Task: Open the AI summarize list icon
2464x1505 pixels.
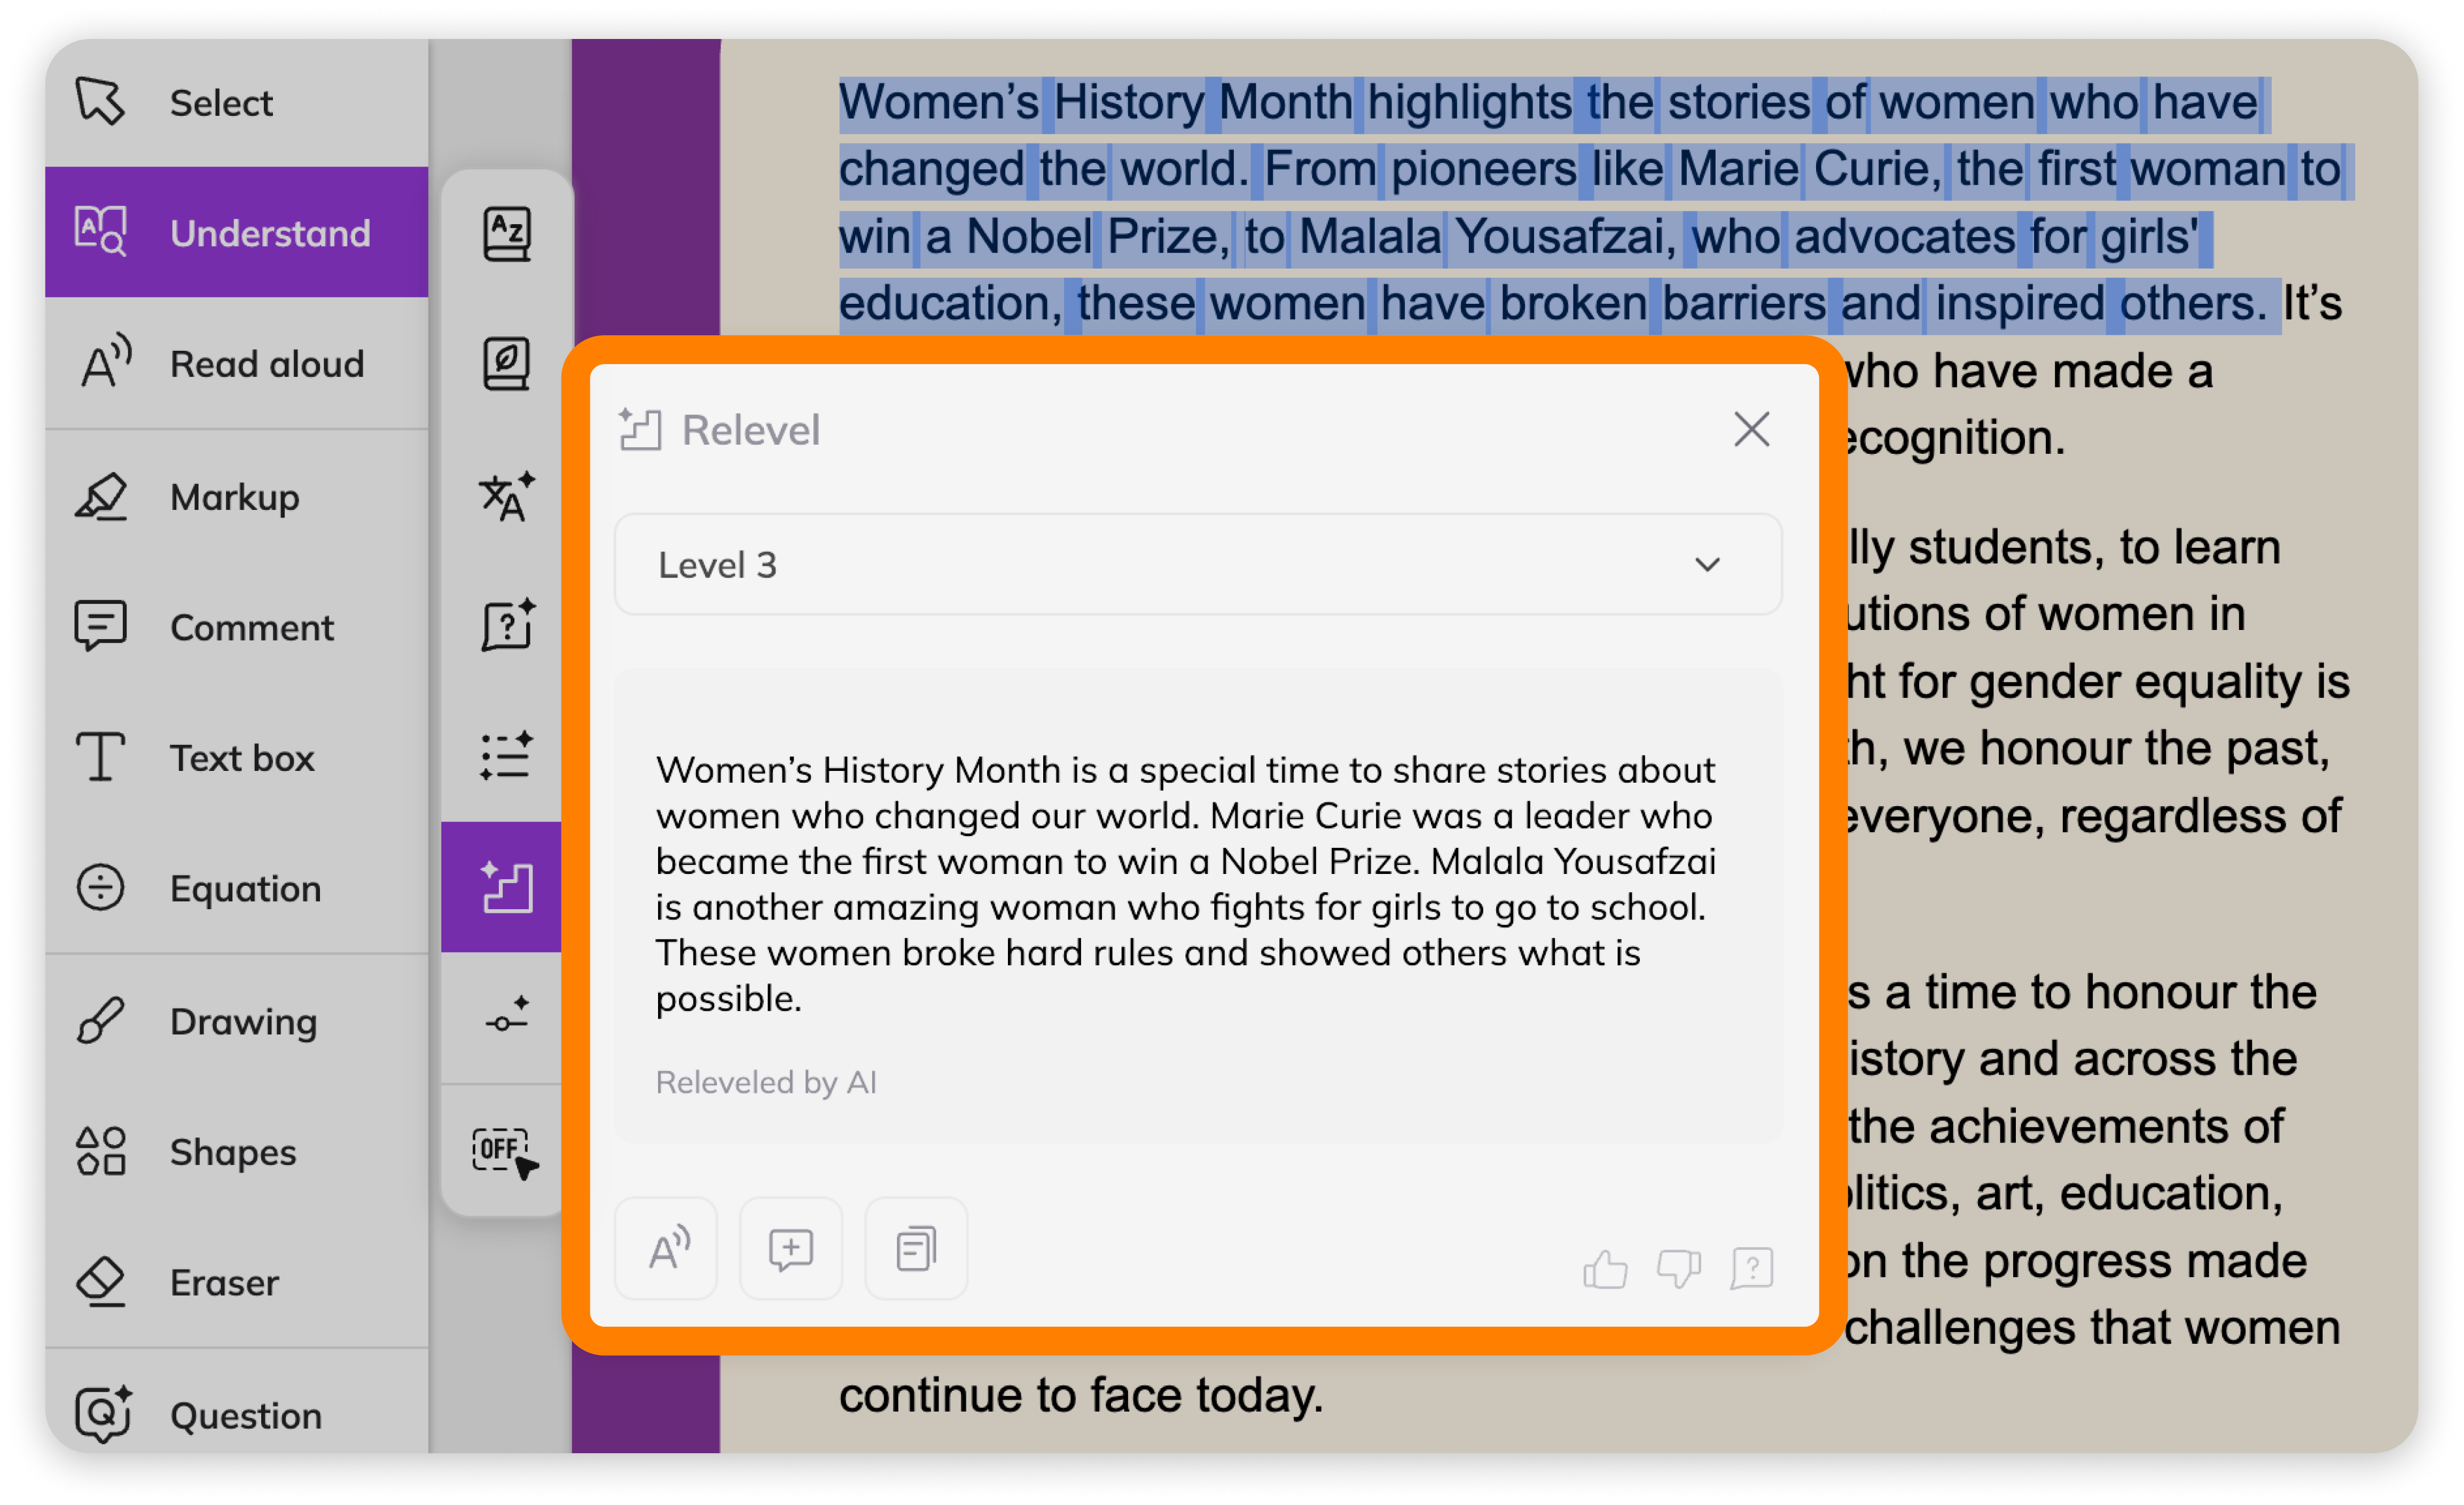Action: point(507,755)
